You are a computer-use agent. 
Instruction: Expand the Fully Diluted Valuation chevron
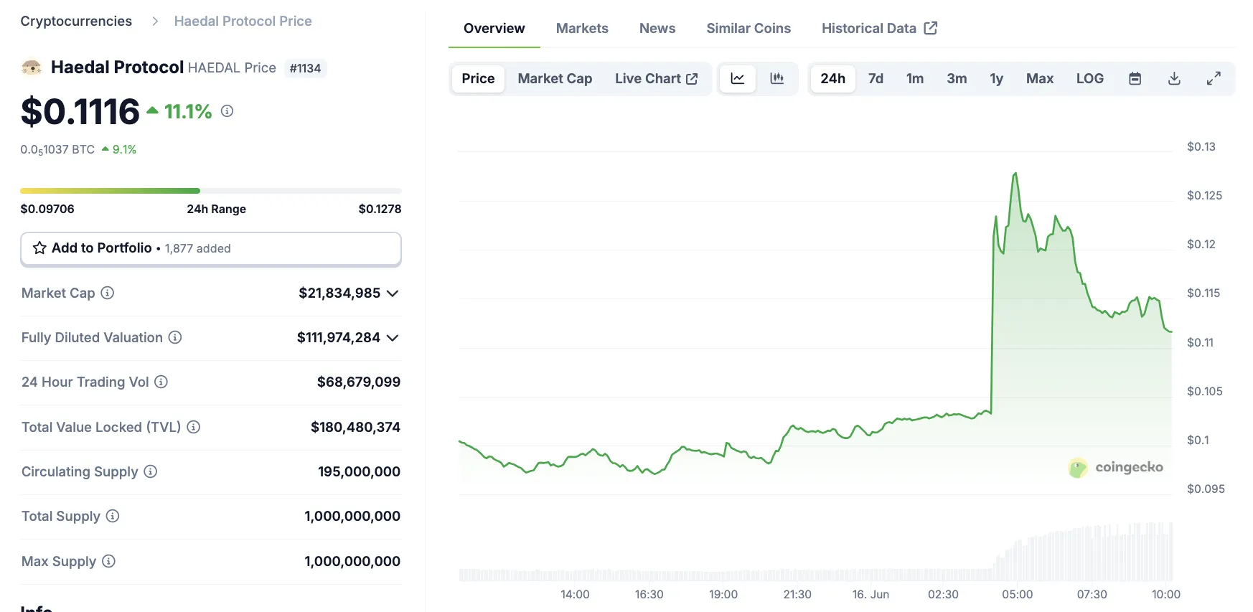click(x=393, y=338)
